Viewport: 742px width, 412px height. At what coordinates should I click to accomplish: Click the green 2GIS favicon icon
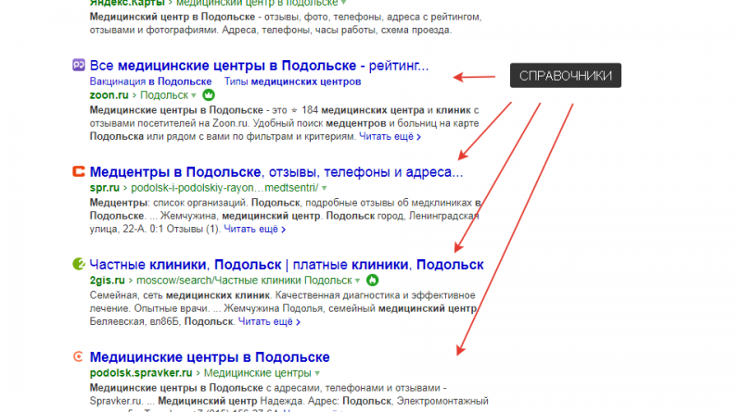coord(79,264)
